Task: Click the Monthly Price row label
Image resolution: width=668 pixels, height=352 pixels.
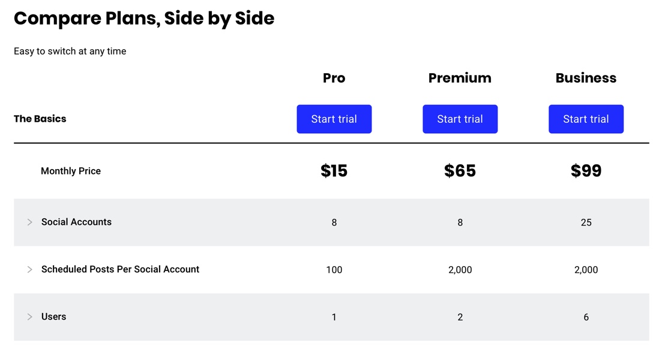Action: [x=71, y=171]
